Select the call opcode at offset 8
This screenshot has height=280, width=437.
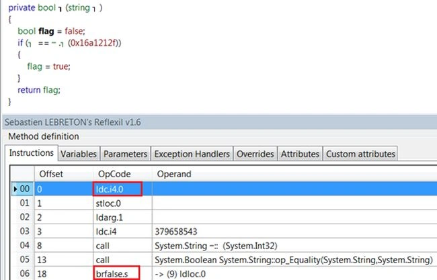tap(122, 246)
